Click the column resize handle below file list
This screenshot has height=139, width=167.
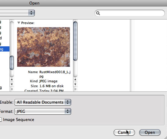click(x=12, y=89)
